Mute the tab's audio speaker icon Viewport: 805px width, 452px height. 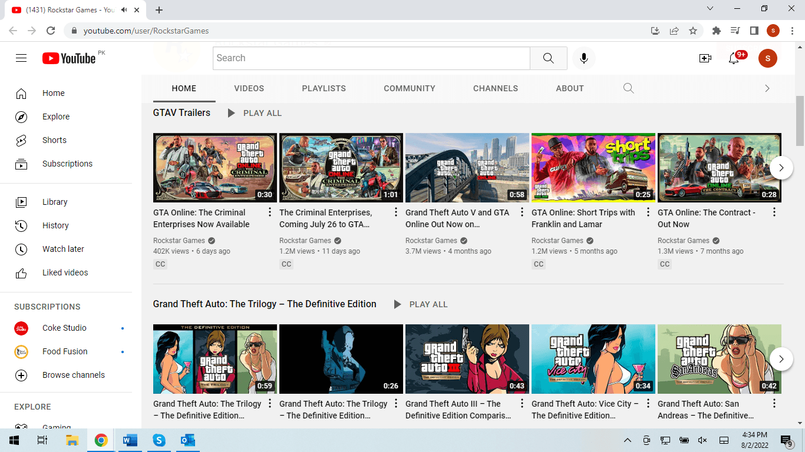(x=124, y=10)
